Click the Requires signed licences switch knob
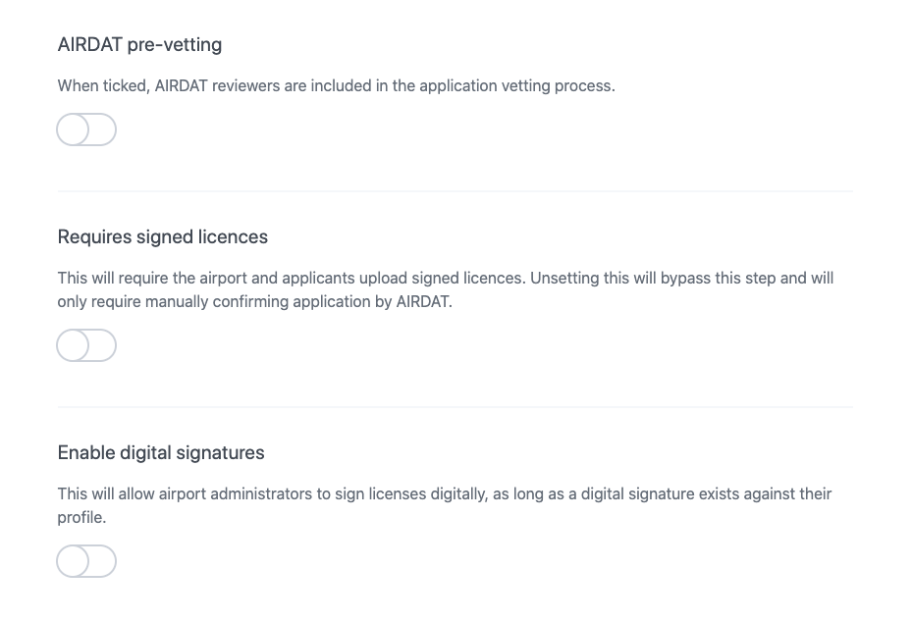The width and height of the screenshot is (911, 621). [73, 344]
